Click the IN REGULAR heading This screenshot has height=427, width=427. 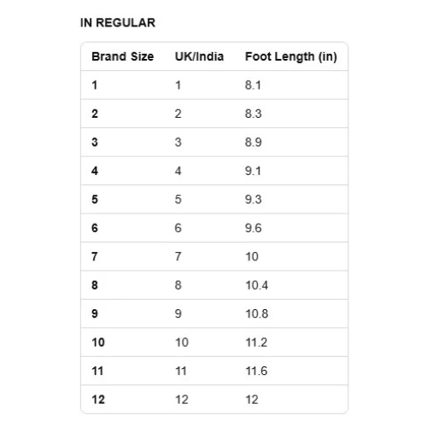click(x=118, y=23)
